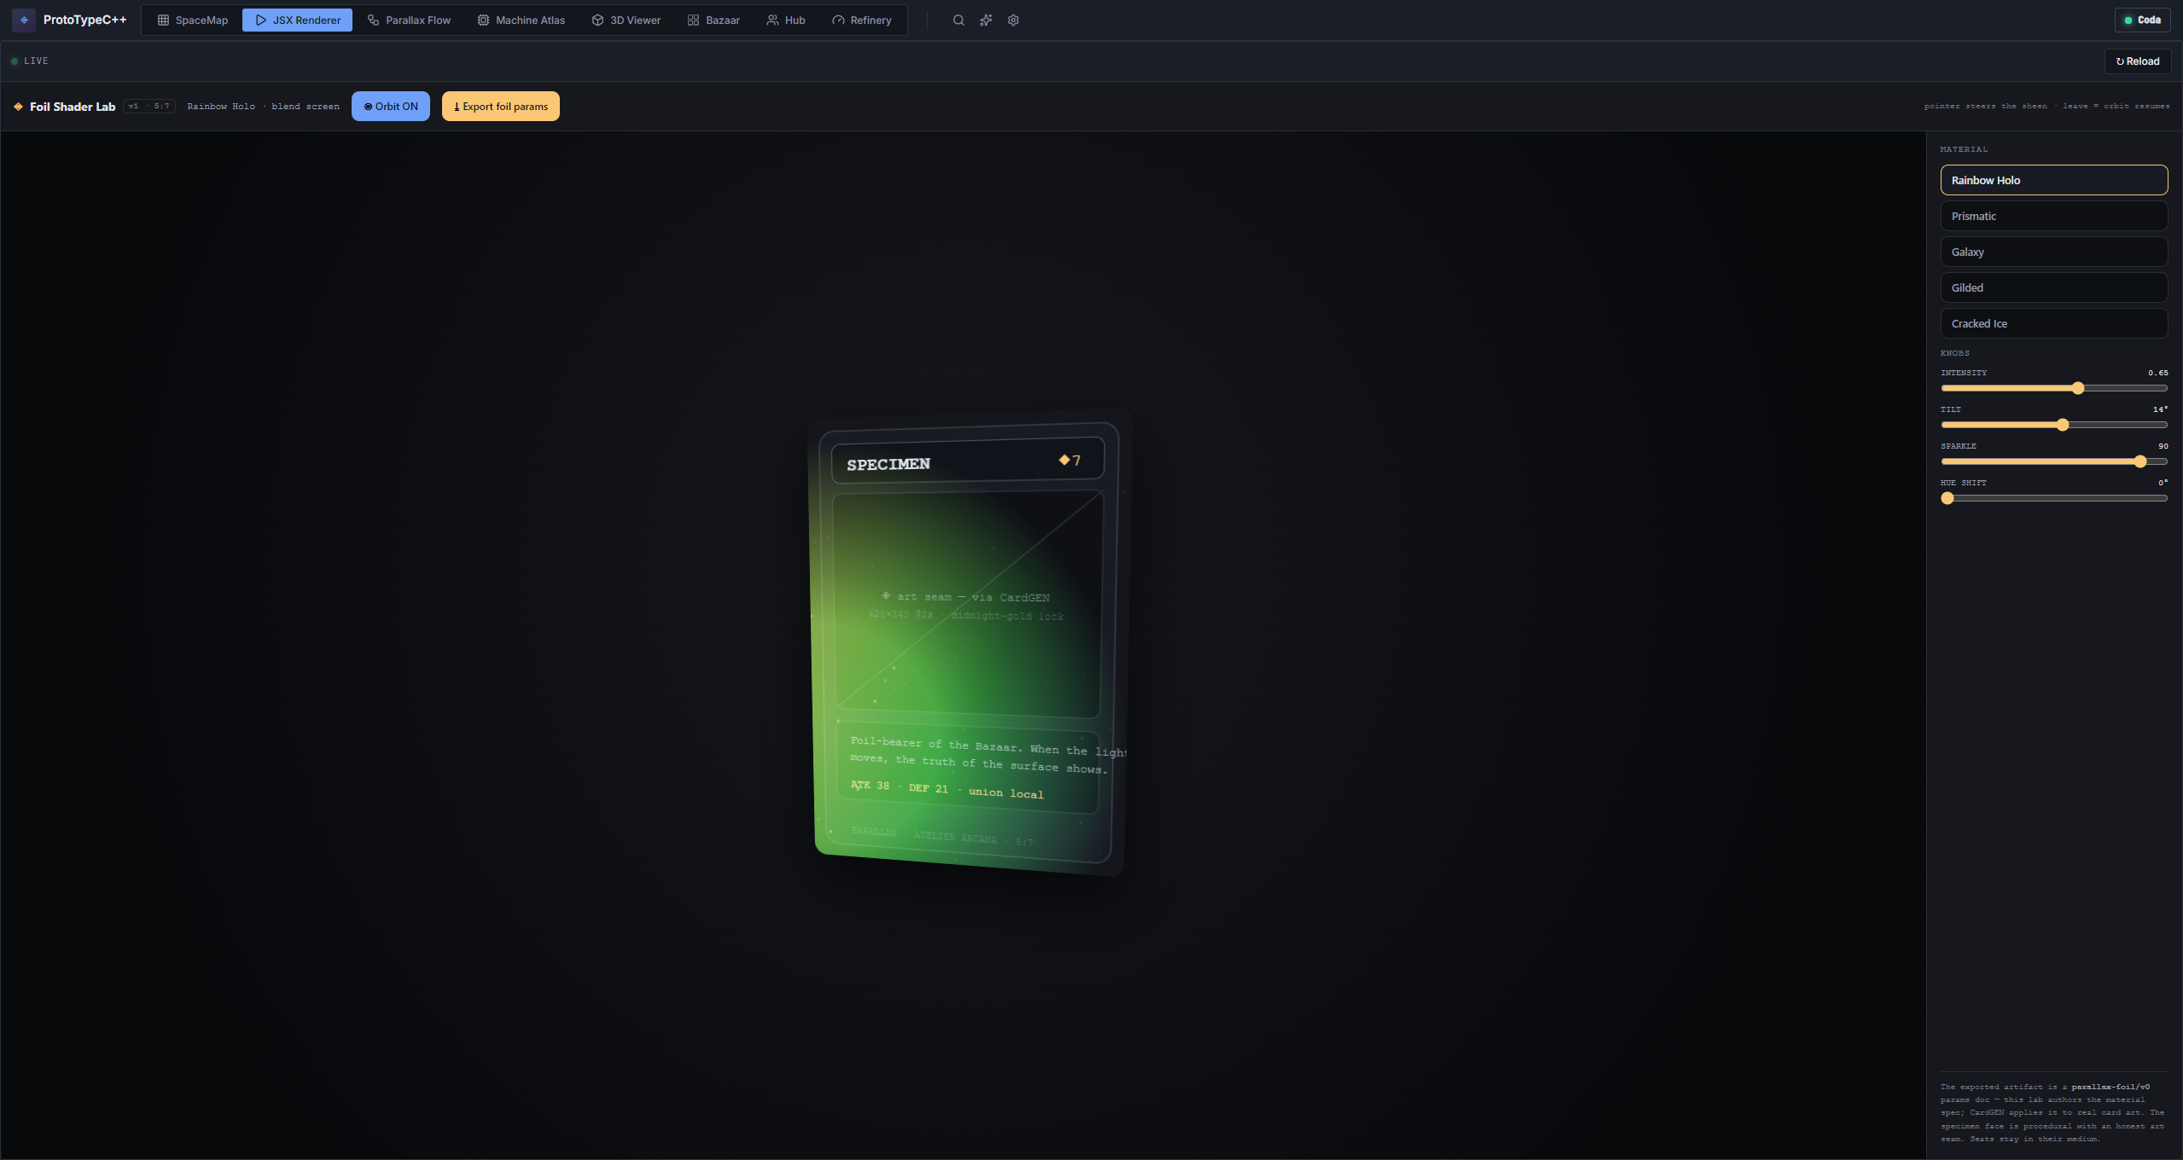This screenshot has width=2183, height=1160.
Task: Select the Prismatic material option
Action: pos(2053,216)
